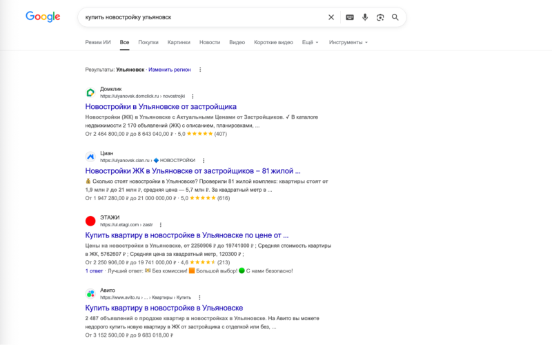Open three-dot menu beside Изменить регион
The width and height of the screenshot is (552, 345).
tap(200, 70)
